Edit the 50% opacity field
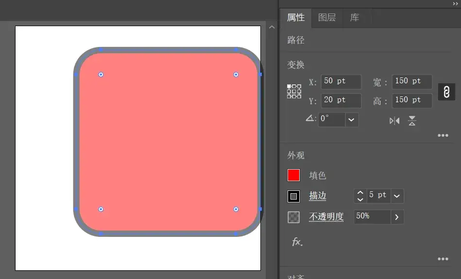This screenshot has width=461, height=279. tap(372, 217)
